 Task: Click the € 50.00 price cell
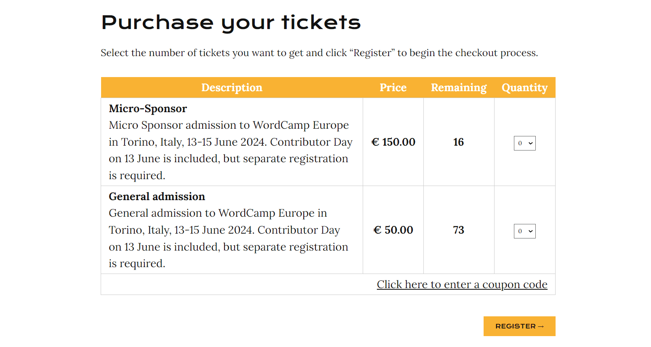[x=393, y=230]
